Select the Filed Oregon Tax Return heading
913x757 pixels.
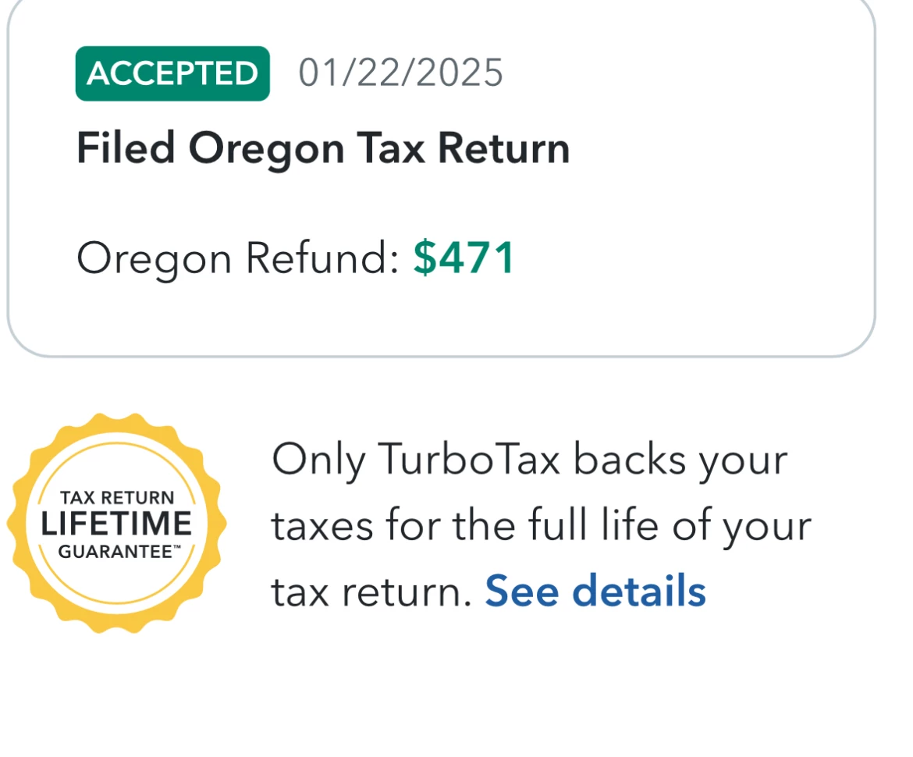pyautogui.click(x=323, y=147)
